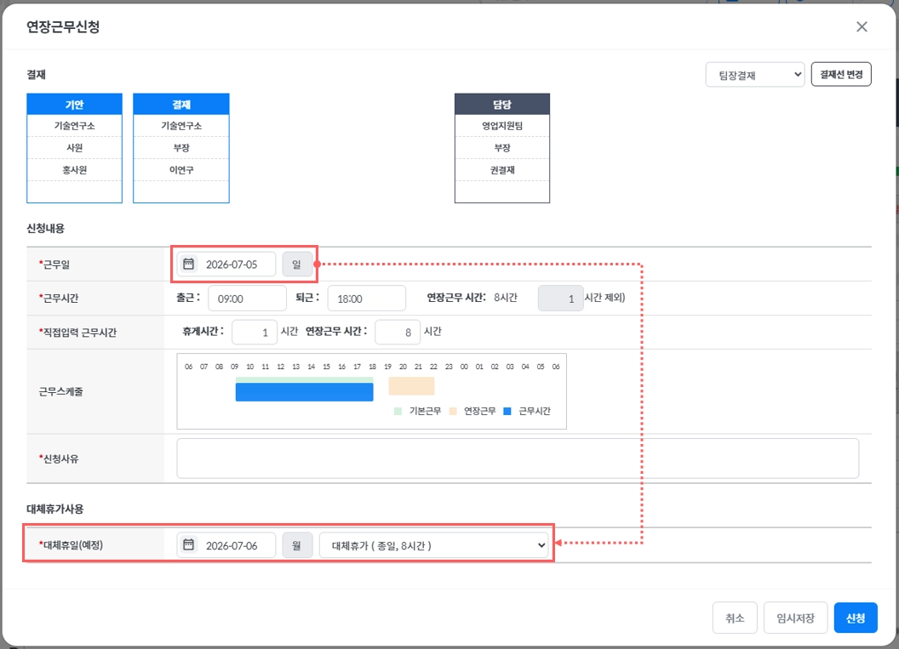Close the 연장근무신청 dialog
The image size is (899, 649).
click(x=862, y=27)
